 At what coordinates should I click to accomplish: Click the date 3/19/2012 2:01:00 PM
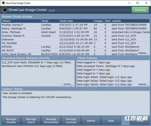click(74, 32)
